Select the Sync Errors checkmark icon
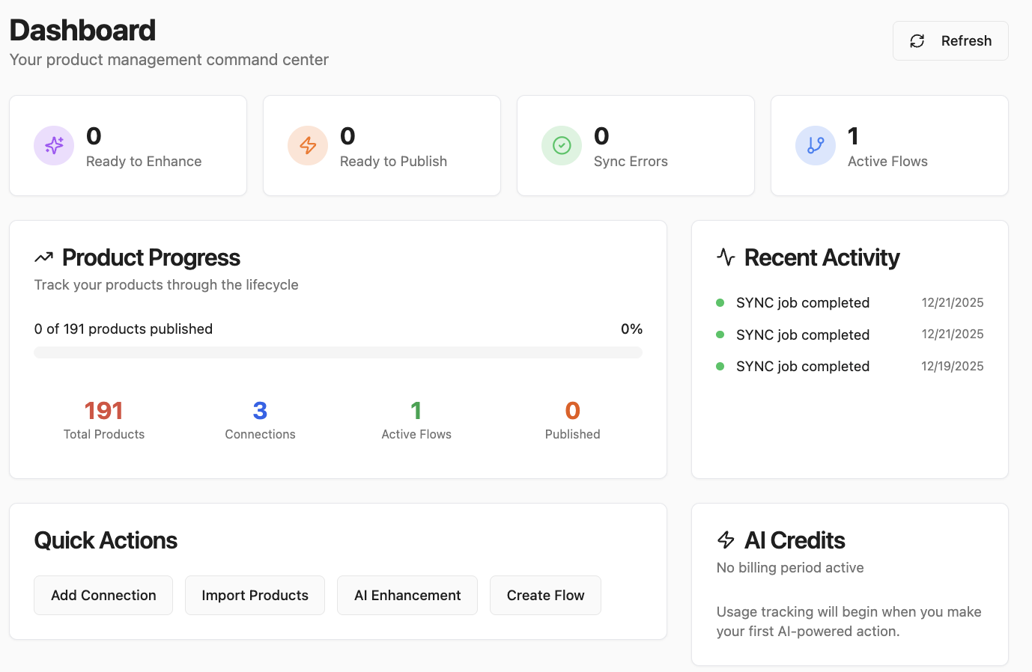1032x672 pixels. point(561,145)
